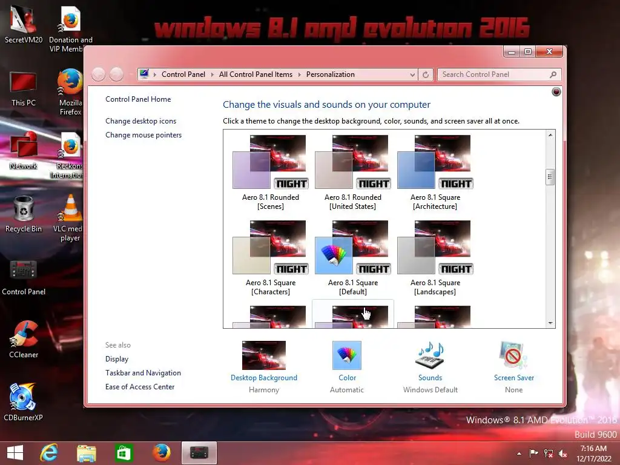Go to Control Panel Home

[x=138, y=99]
